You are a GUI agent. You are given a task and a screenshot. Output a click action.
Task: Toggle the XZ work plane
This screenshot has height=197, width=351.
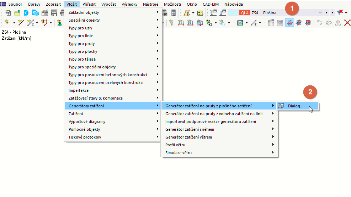coord(308,23)
